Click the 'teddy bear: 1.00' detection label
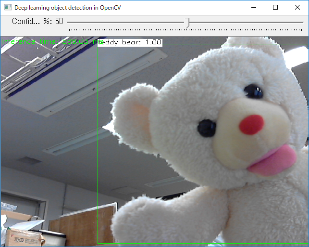 point(130,42)
